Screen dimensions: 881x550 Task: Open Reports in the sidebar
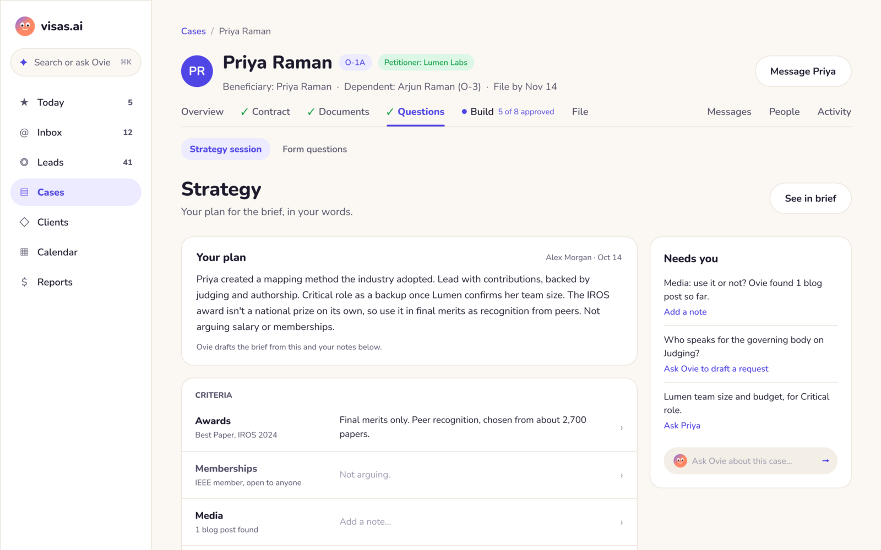[x=76, y=282]
